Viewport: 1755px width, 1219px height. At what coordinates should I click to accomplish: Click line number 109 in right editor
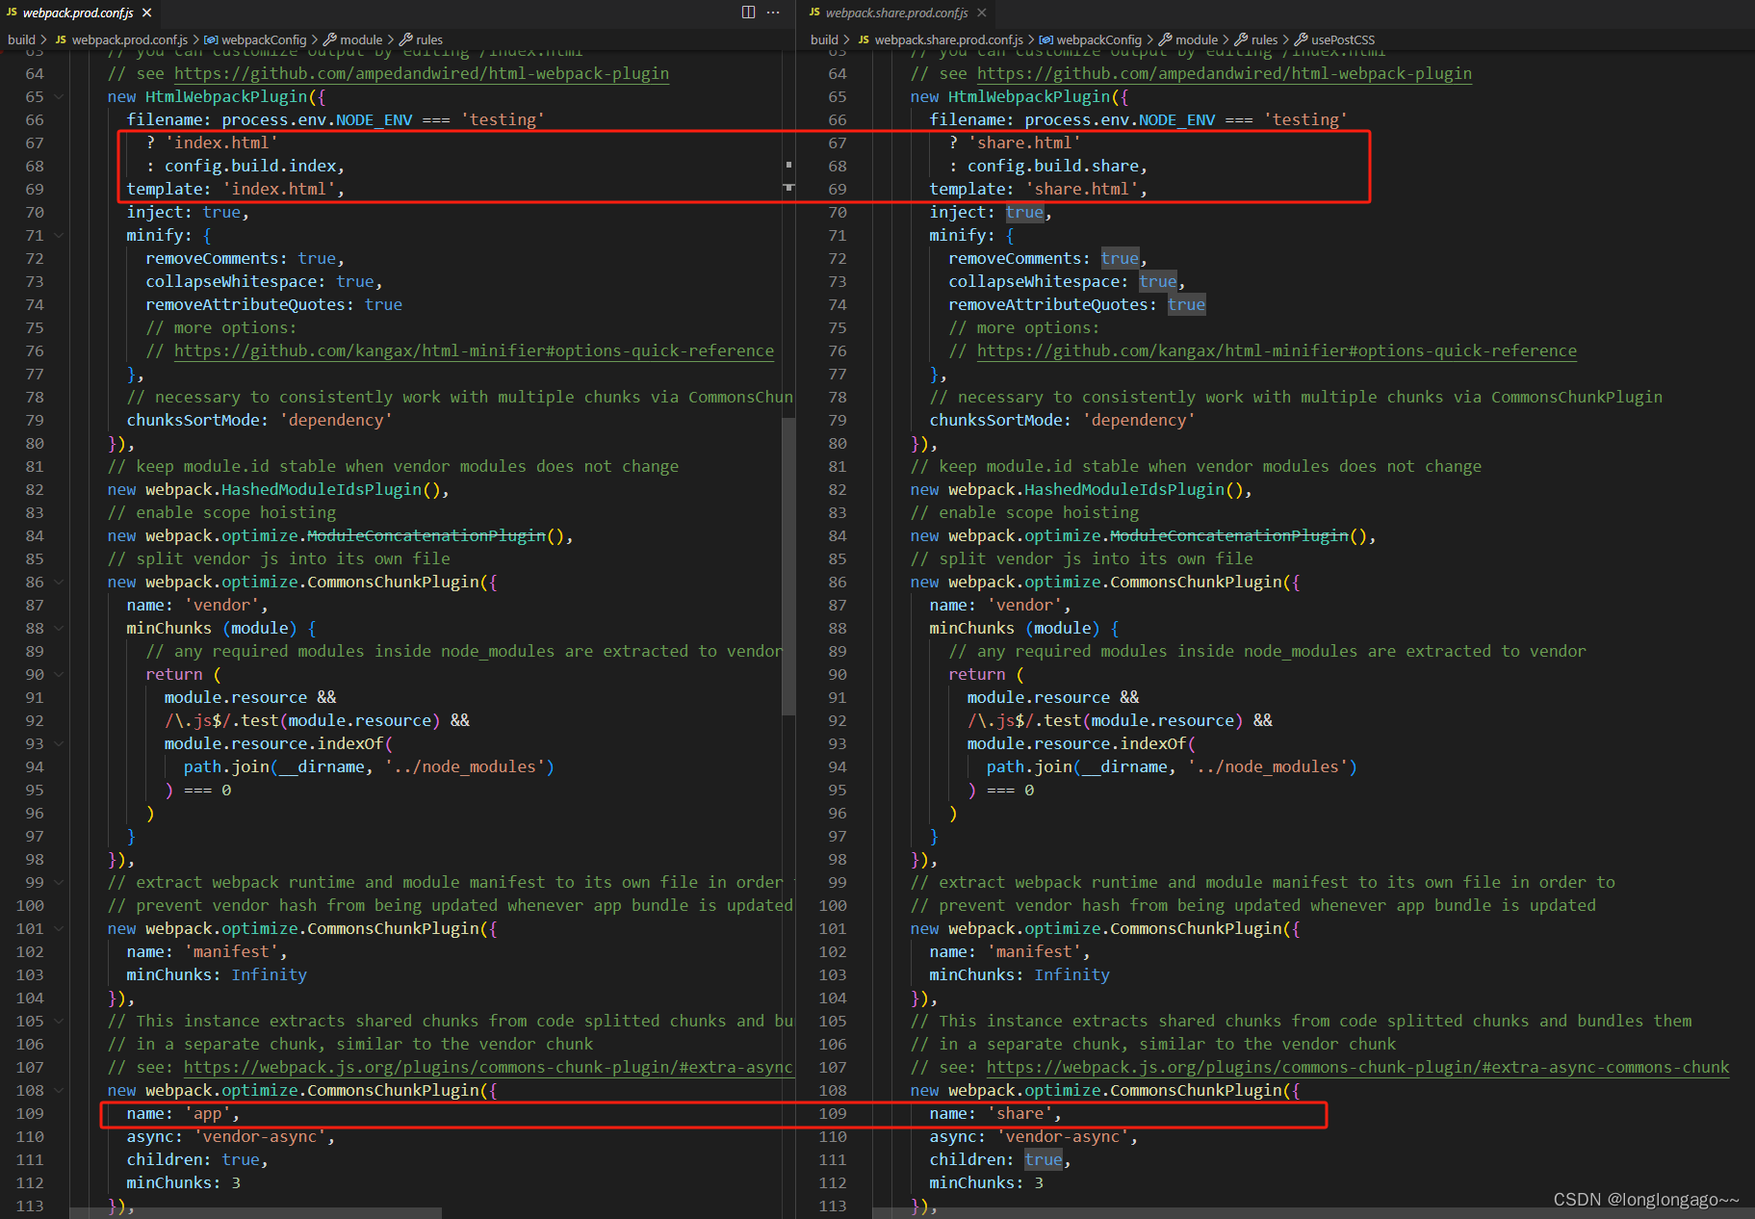tap(833, 1114)
